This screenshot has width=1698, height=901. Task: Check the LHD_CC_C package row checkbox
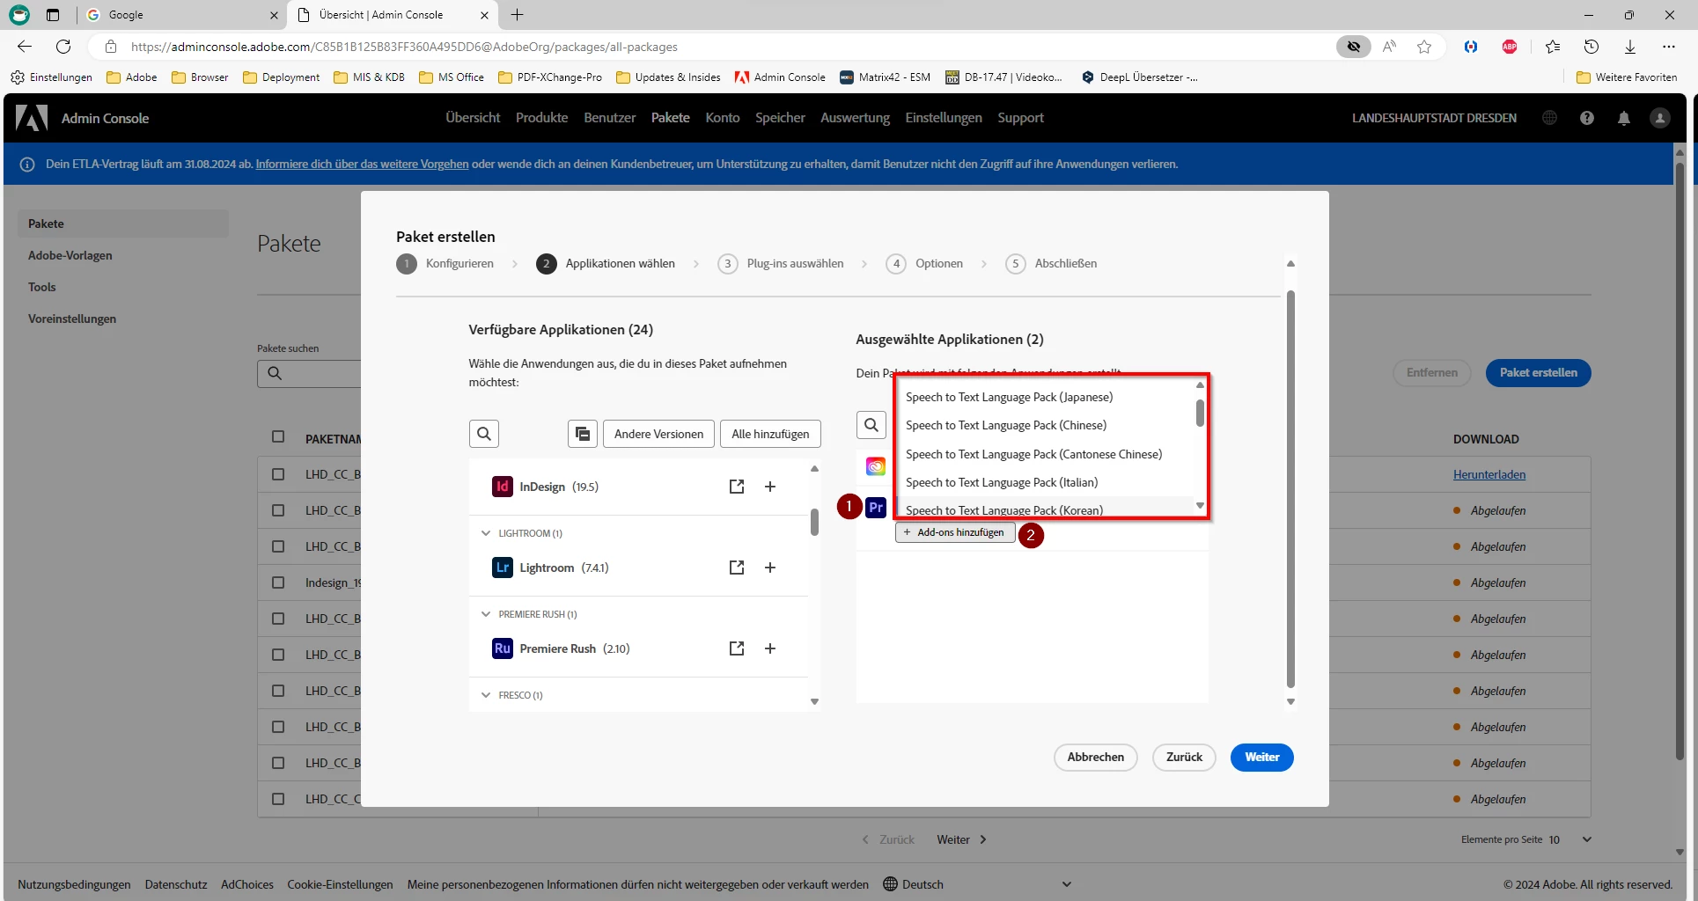point(278,799)
